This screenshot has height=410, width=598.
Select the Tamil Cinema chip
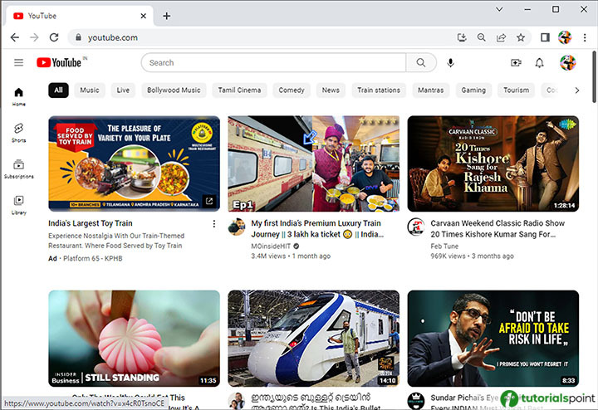click(x=239, y=90)
